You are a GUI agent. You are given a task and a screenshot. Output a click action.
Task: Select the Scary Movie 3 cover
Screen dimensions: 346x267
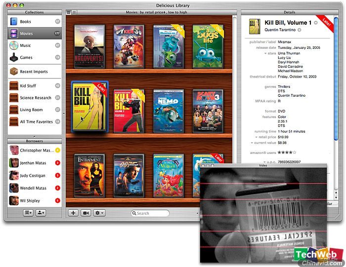[x=208, y=111]
